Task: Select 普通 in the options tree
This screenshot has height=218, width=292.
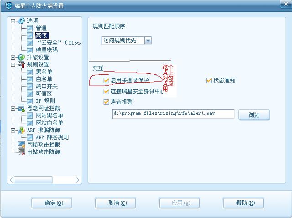Action: (41, 28)
